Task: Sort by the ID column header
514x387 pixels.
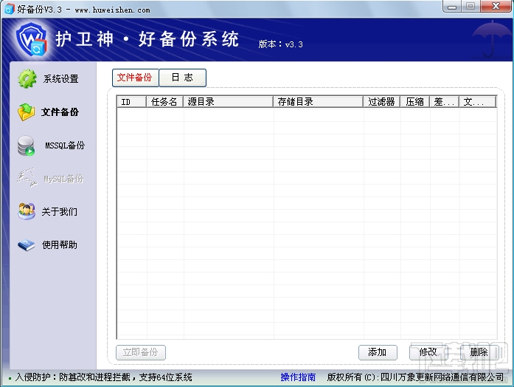Action: [132, 102]
